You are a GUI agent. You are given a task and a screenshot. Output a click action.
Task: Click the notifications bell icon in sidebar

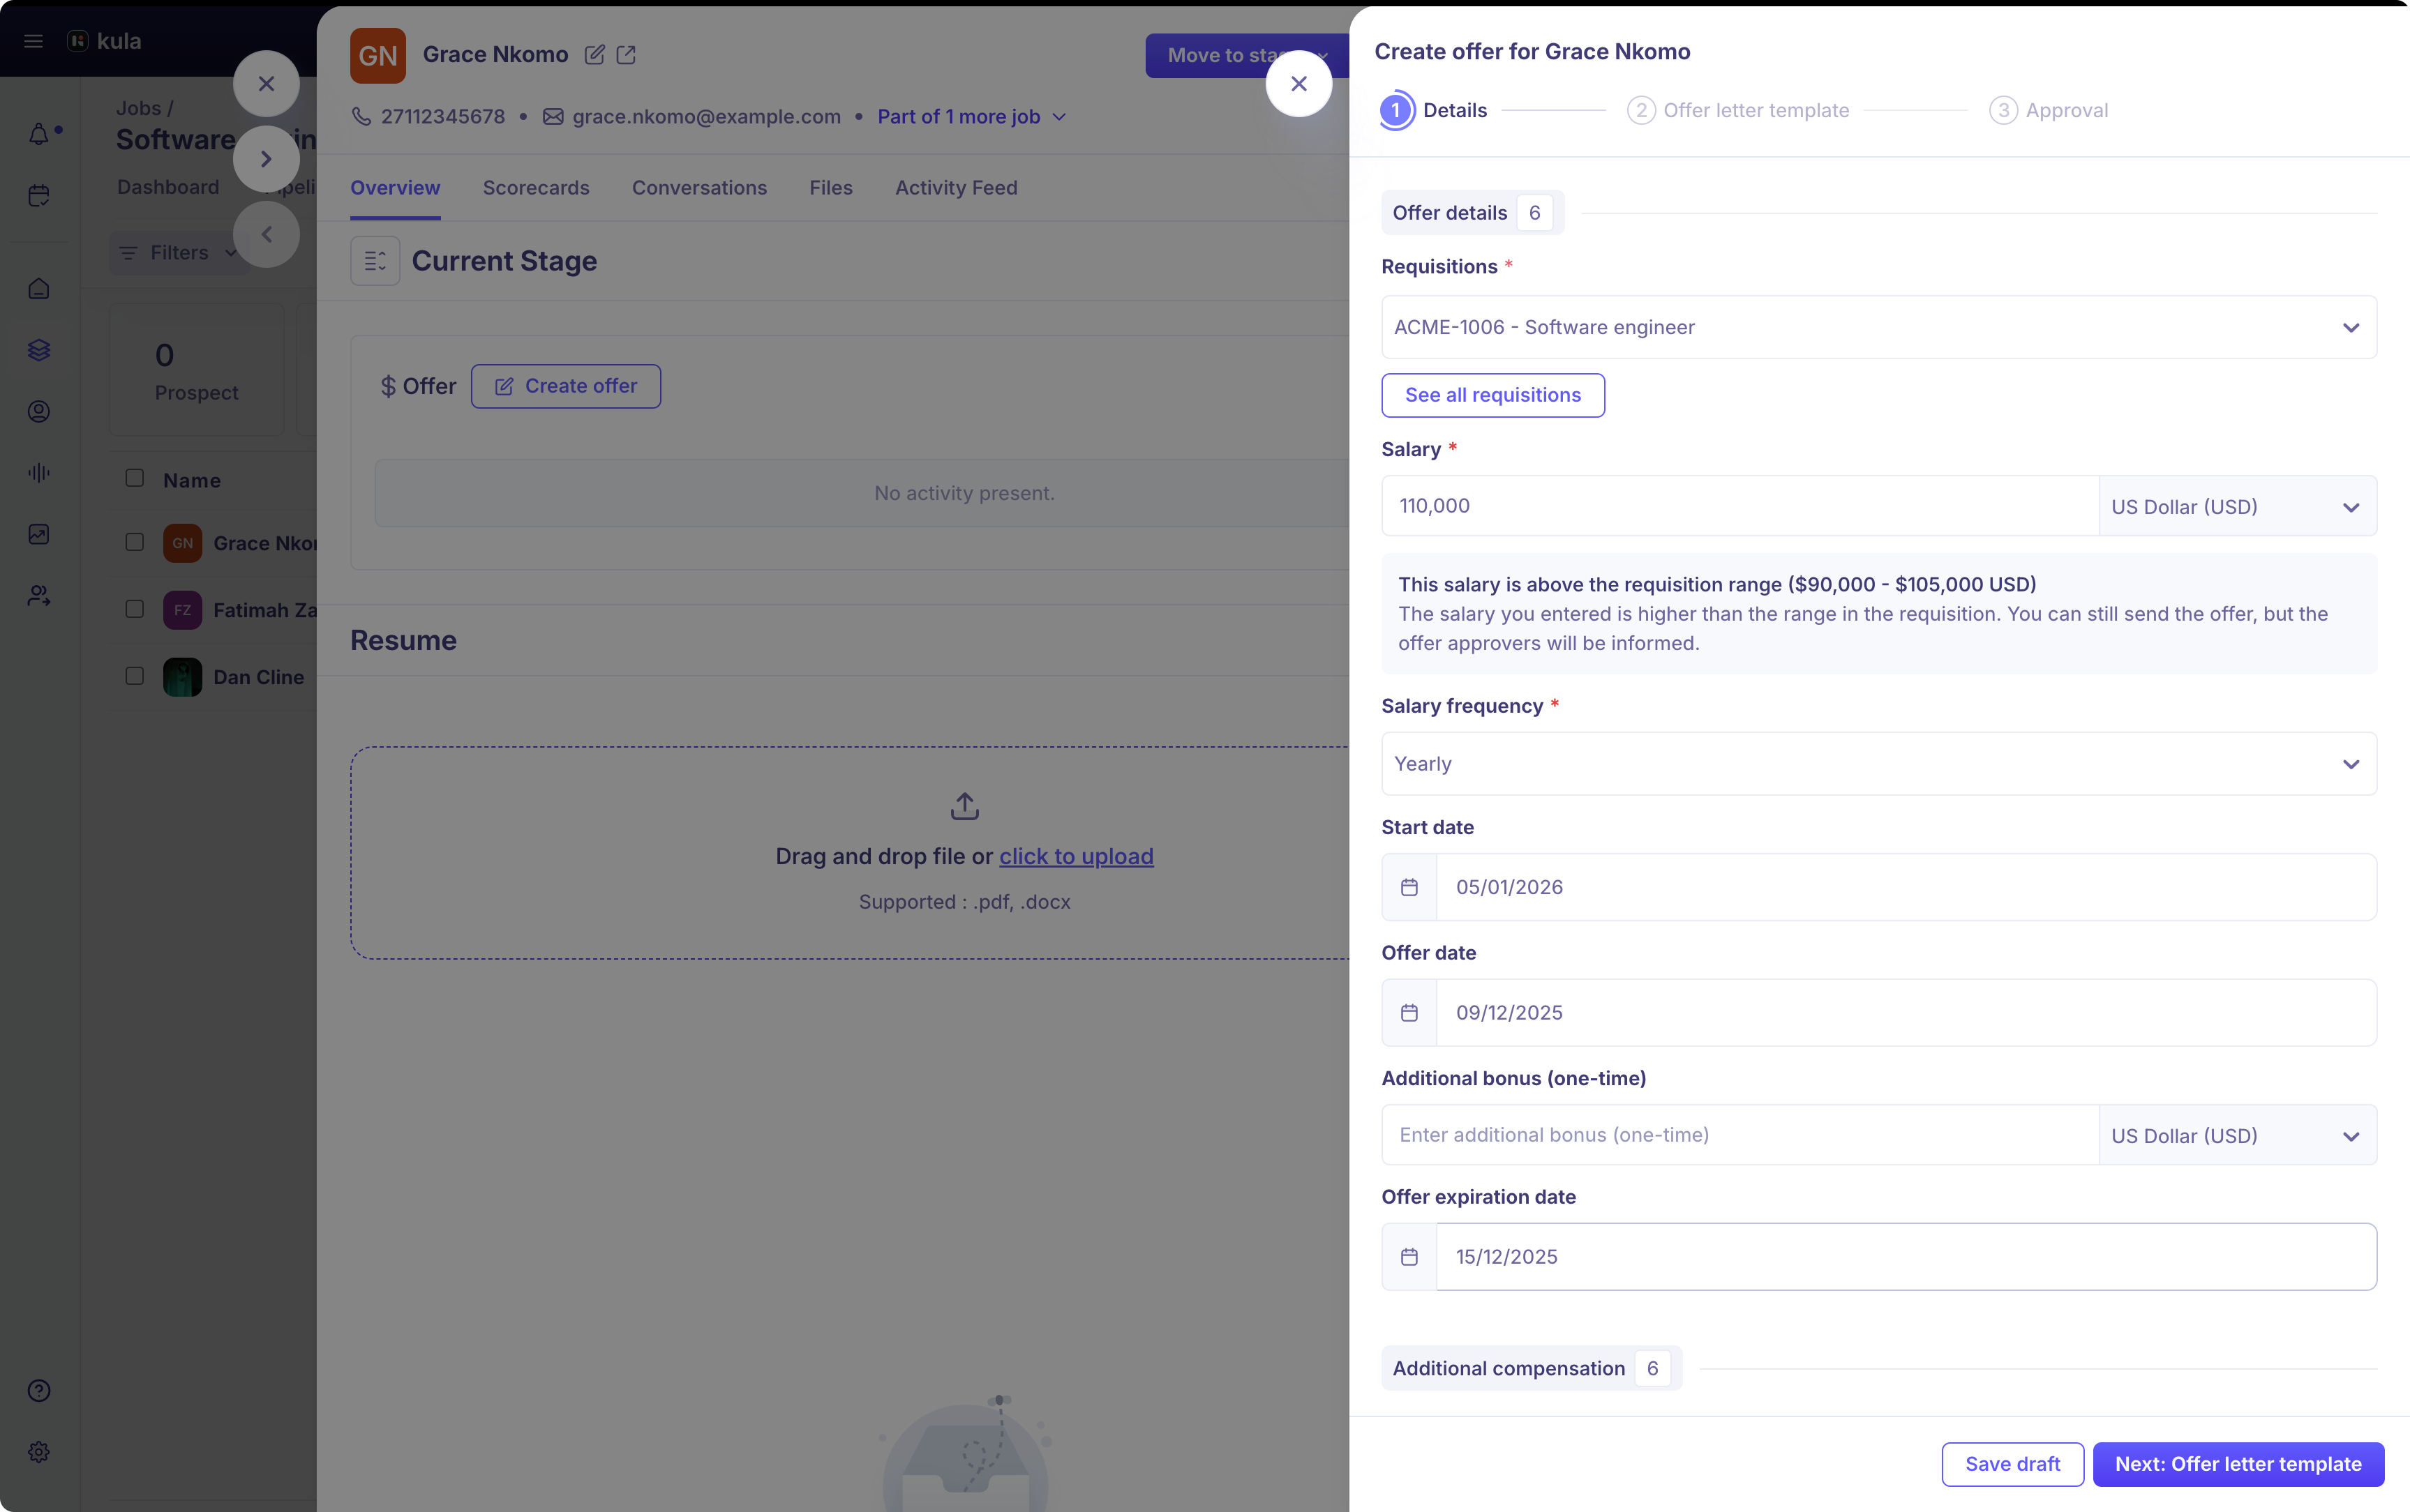pos(39,135)
